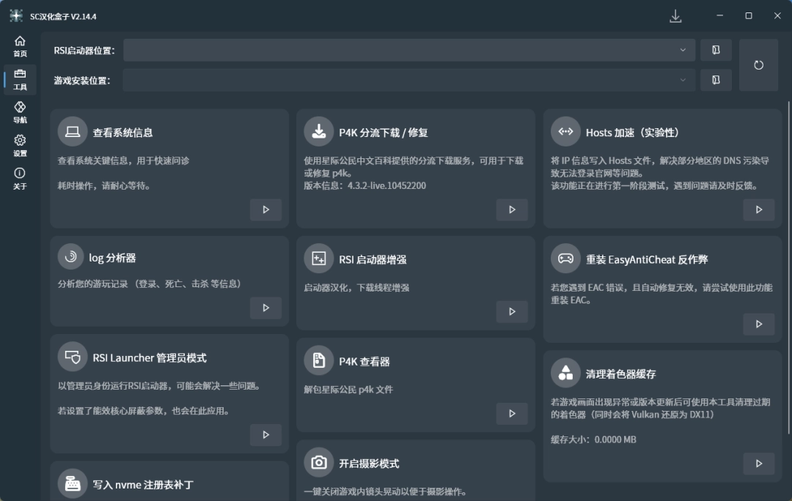Screen dimensions: 792x501
Task: Start the 清理着色器缓存 cleanup
Action: pos(759,463)
